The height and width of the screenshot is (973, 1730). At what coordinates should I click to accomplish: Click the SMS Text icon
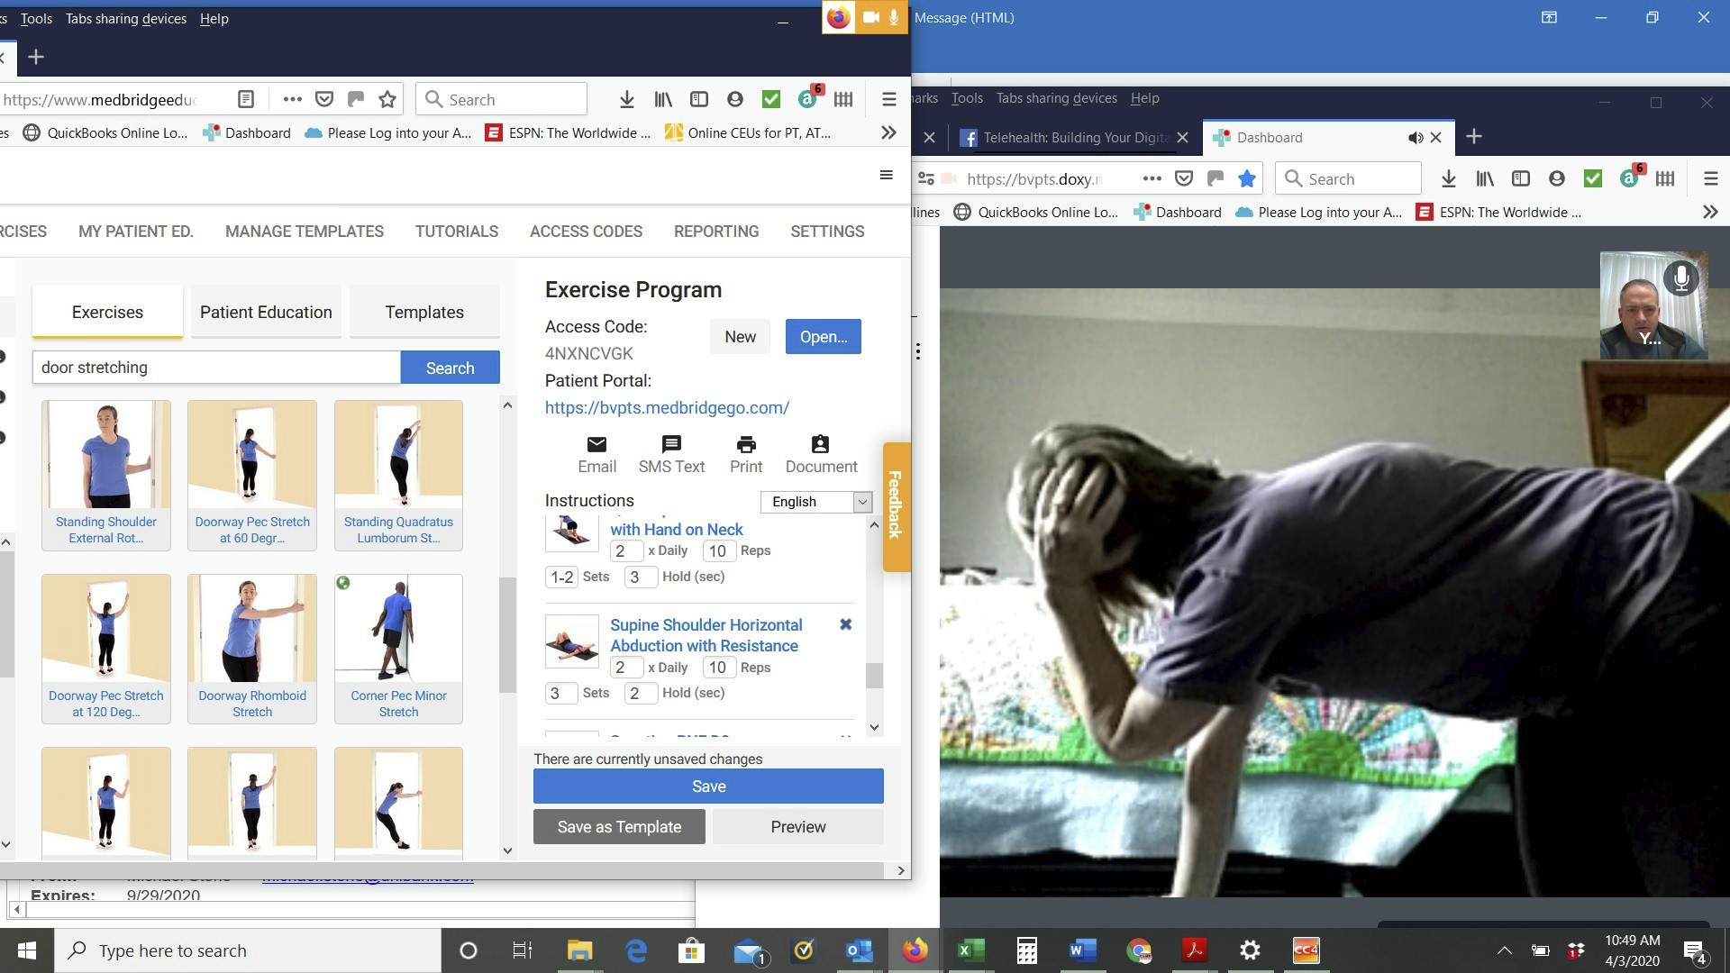[671, 445]
